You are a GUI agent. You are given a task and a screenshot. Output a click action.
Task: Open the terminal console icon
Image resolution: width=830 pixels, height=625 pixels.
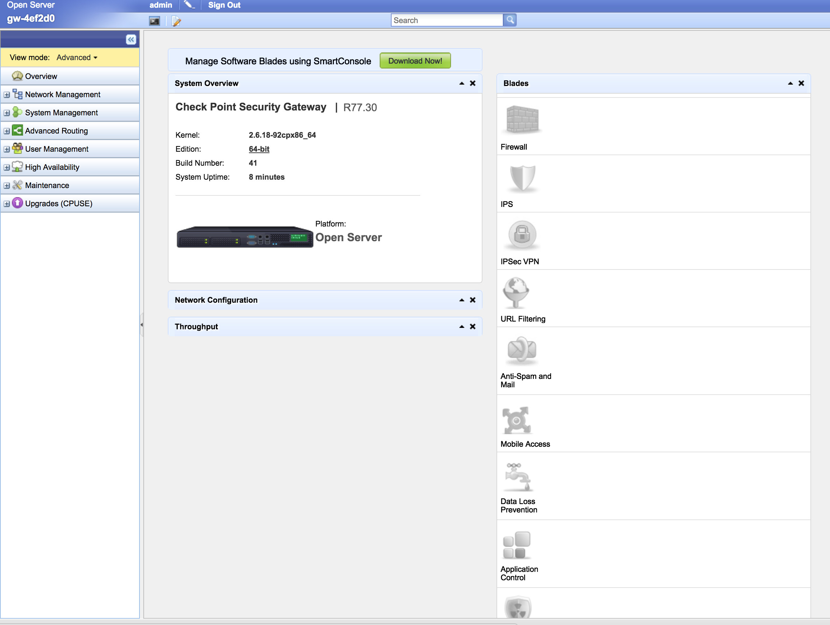coord(155,21)
